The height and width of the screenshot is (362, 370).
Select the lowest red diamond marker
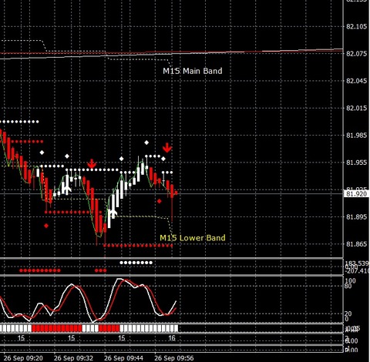46,226
